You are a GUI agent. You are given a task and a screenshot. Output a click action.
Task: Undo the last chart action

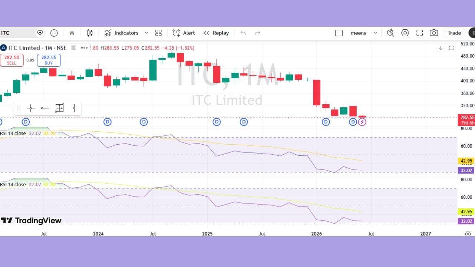pyautogui.click(x=243, y=33)
